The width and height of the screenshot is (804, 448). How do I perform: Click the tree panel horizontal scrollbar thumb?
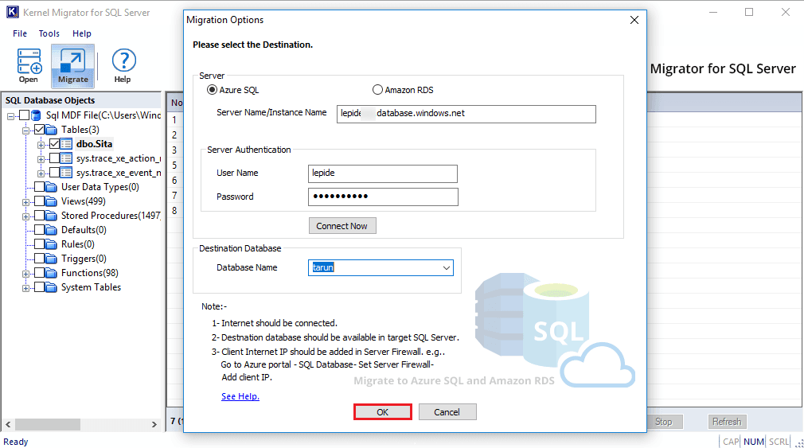(48, 424)
